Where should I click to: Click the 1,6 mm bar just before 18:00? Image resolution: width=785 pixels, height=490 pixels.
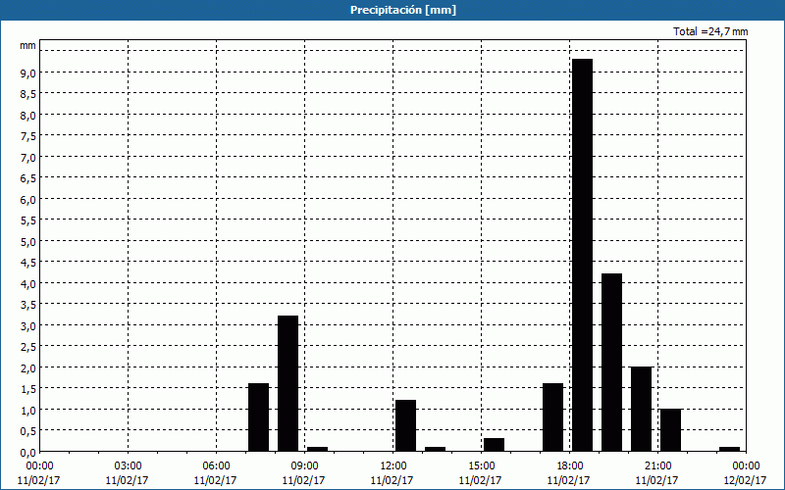click(x=552, y=417)
